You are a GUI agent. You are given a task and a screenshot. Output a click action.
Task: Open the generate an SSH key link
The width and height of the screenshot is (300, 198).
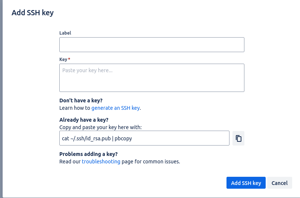tap(116, 108)
